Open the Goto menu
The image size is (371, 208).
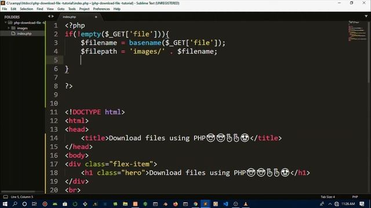[61, 9]
